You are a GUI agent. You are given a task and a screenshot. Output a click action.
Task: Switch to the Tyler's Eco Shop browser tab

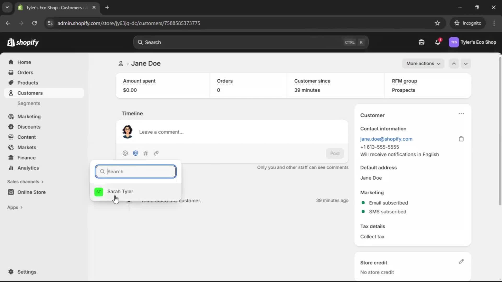click(x=52, y=8)
